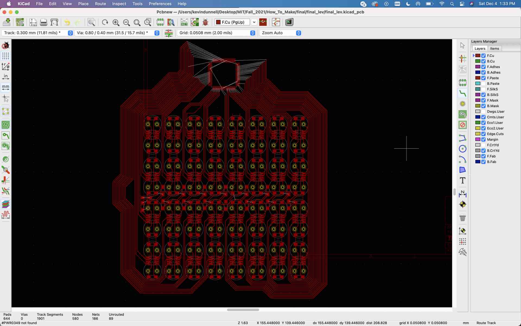Pick the Measure tool at toolbar bottom
Screen dimensions: 521x326
tap(463, 252)
